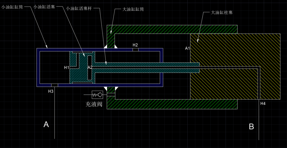Viewport: 287px width, 148px height.
Task: Click the H4 port label
Action: [x=263, y=104]
